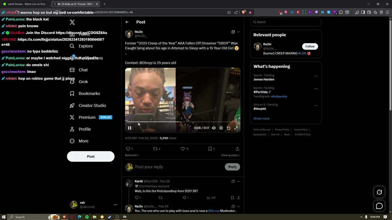Open the main post's three-dot menu
Viewport: 392px width, 220px height.
(239, 32)
